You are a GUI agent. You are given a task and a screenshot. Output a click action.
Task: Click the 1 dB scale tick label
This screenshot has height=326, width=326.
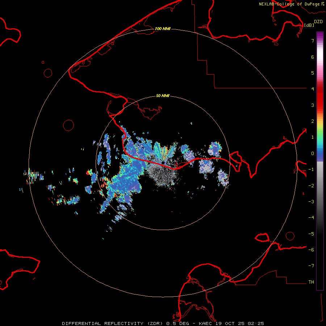[313, 137]
